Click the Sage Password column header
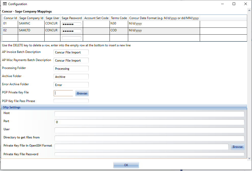The height and width of the screenshot is (171, 252). (72, 18)
